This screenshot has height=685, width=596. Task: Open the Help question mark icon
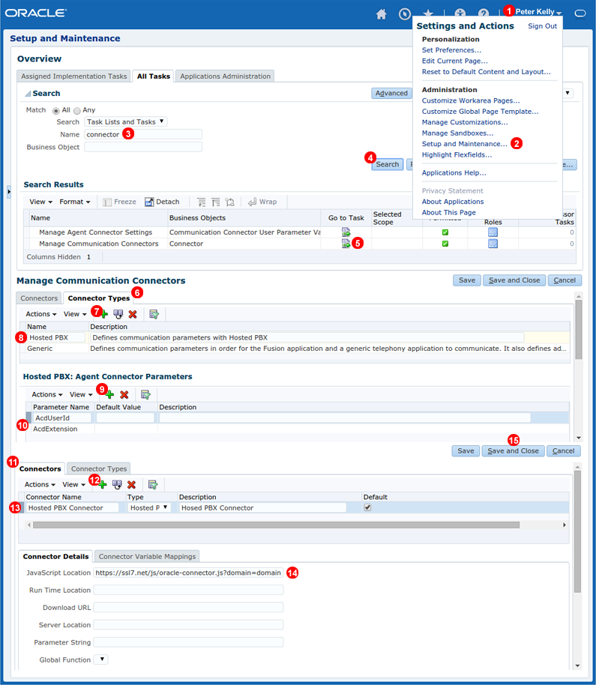484,13
